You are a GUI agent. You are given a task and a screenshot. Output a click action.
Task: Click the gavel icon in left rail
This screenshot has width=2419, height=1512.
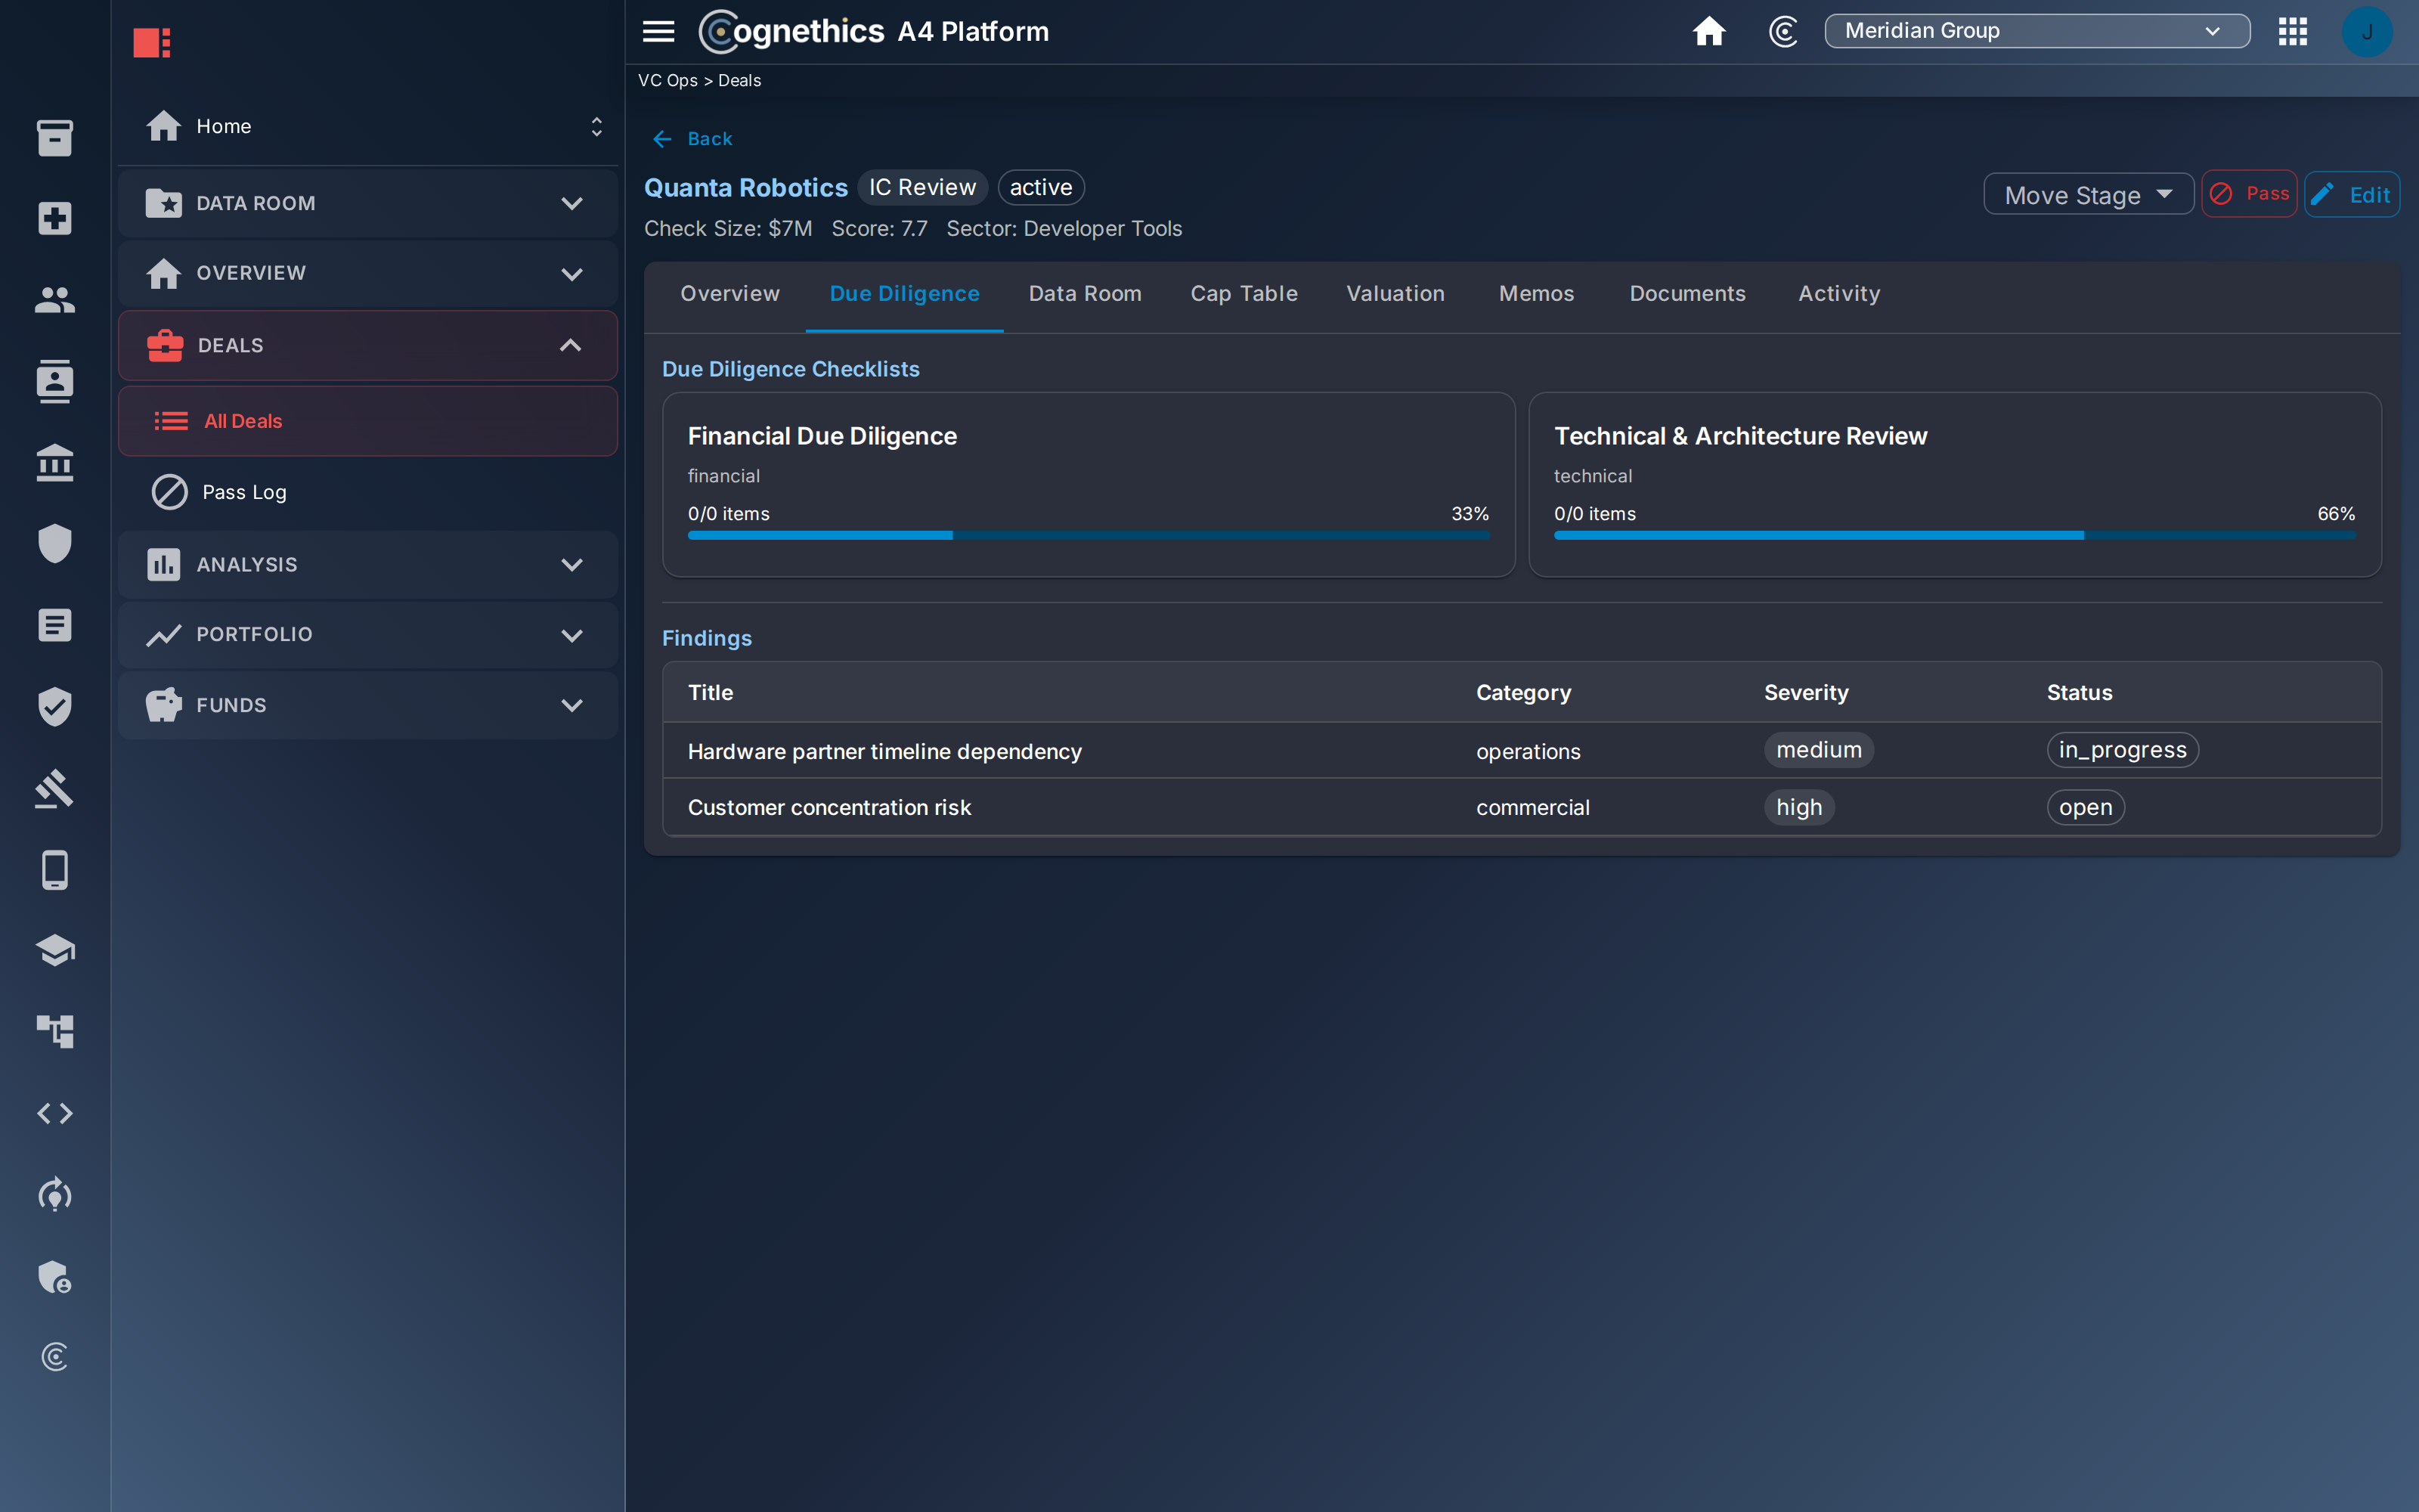(x=55, y=788)
